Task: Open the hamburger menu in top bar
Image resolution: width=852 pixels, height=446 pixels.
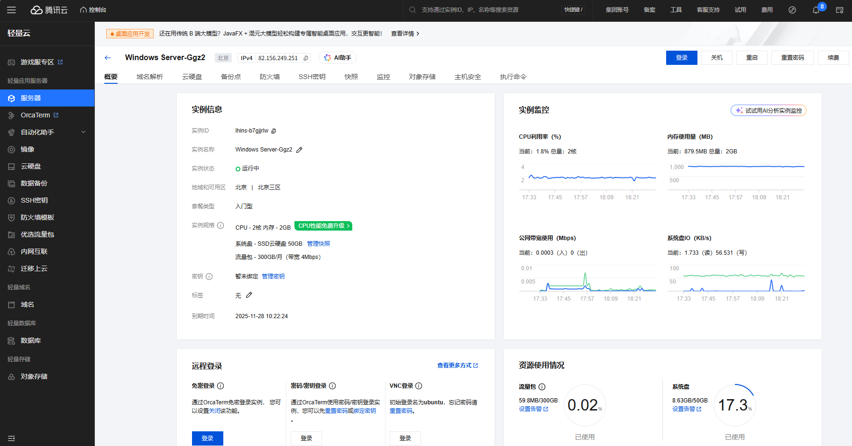Action: point(11,10)
